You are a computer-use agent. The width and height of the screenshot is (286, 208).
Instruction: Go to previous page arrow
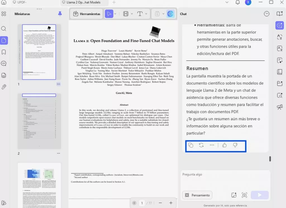pos(134,203)
